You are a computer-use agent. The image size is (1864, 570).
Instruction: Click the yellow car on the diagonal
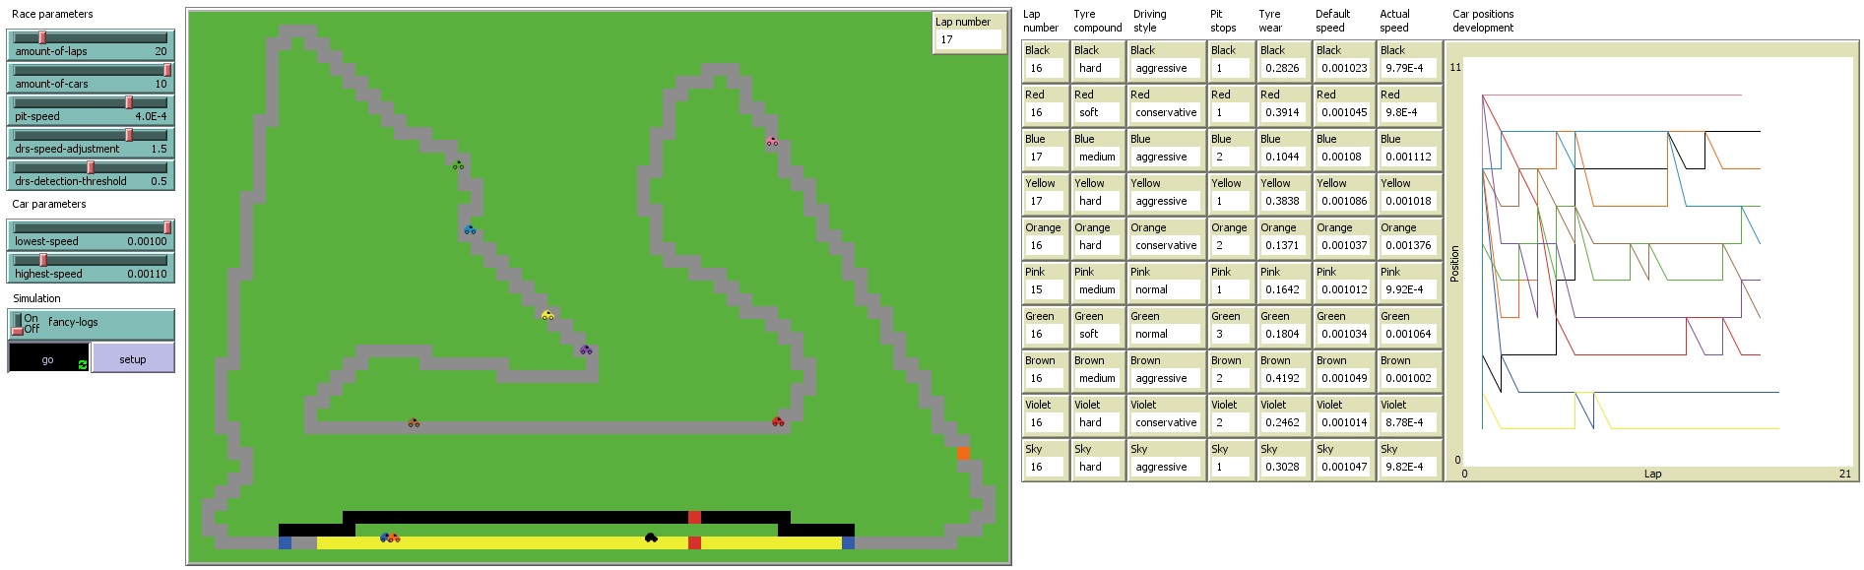click(547, 315)
